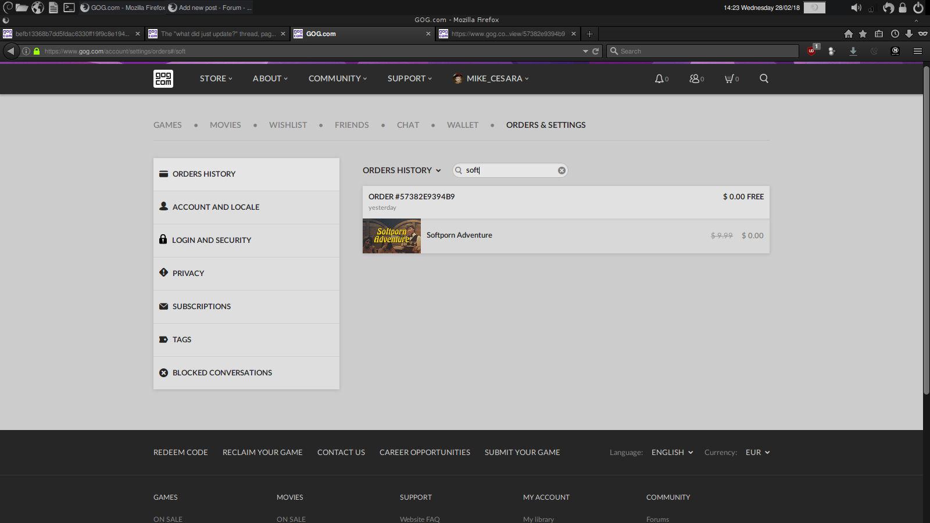The image size is (930, 523).
Task: Switch to the befb13368b7dd5fdac tab
Action: [72, 34]
